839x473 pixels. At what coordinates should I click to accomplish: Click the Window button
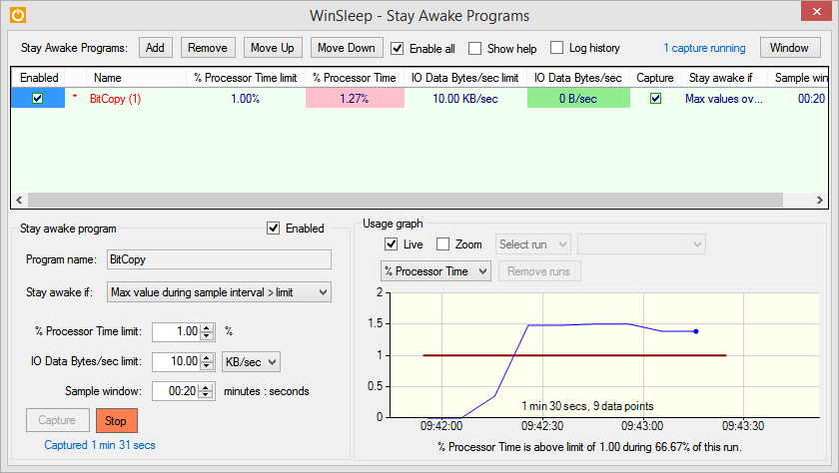pyautogui.click(x=789, y=48)
